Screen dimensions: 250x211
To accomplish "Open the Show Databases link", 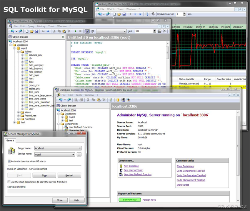I will coord(185,166).
